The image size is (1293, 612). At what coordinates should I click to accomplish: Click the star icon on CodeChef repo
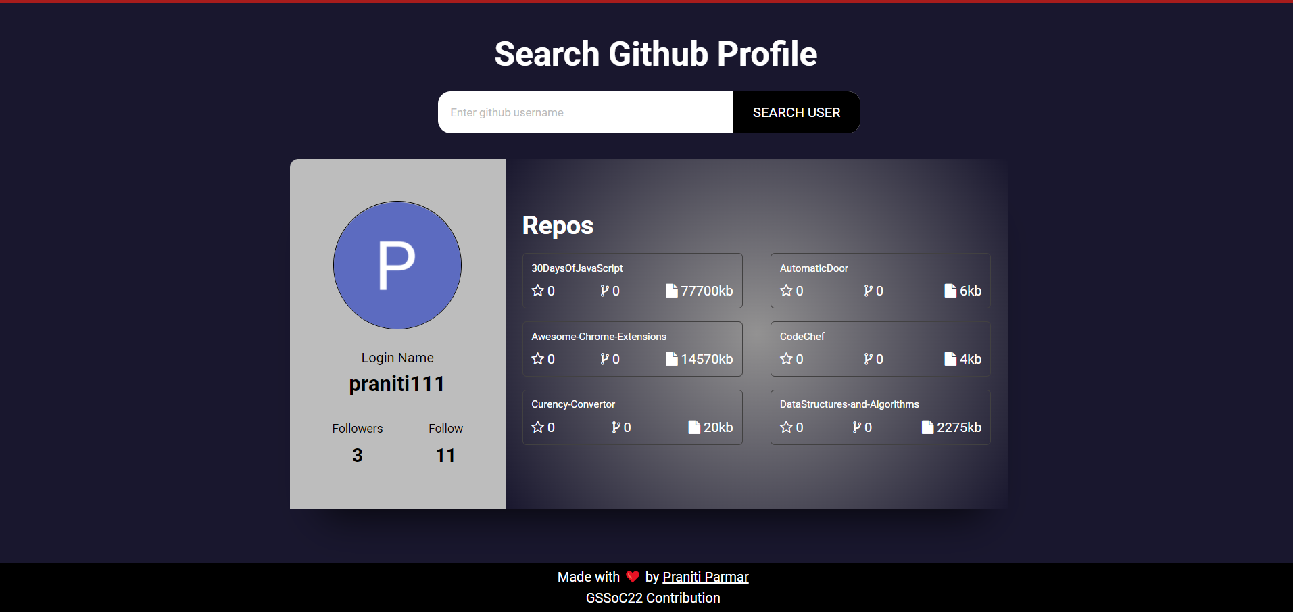coord(786,359)
